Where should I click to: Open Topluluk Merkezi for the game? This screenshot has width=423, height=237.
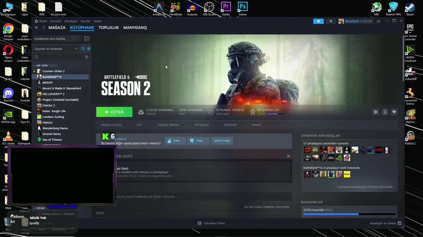point(168,125)
